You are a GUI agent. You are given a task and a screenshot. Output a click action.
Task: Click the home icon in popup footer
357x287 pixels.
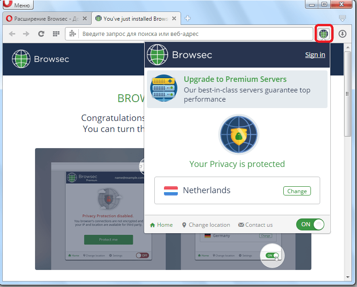click(152, 225)
